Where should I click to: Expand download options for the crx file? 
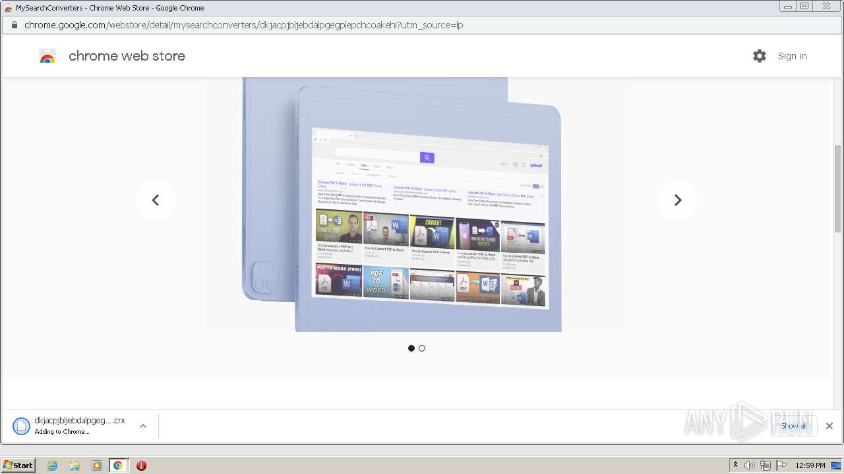coord(143,426)
